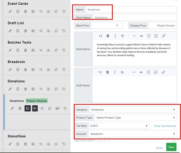Click the Base Price stepper field
The width and height of the screenshot is (181, 153).
[107, 26]
